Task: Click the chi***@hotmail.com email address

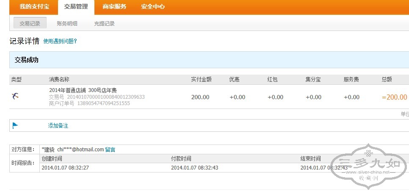Action: (x=80, y=150)
